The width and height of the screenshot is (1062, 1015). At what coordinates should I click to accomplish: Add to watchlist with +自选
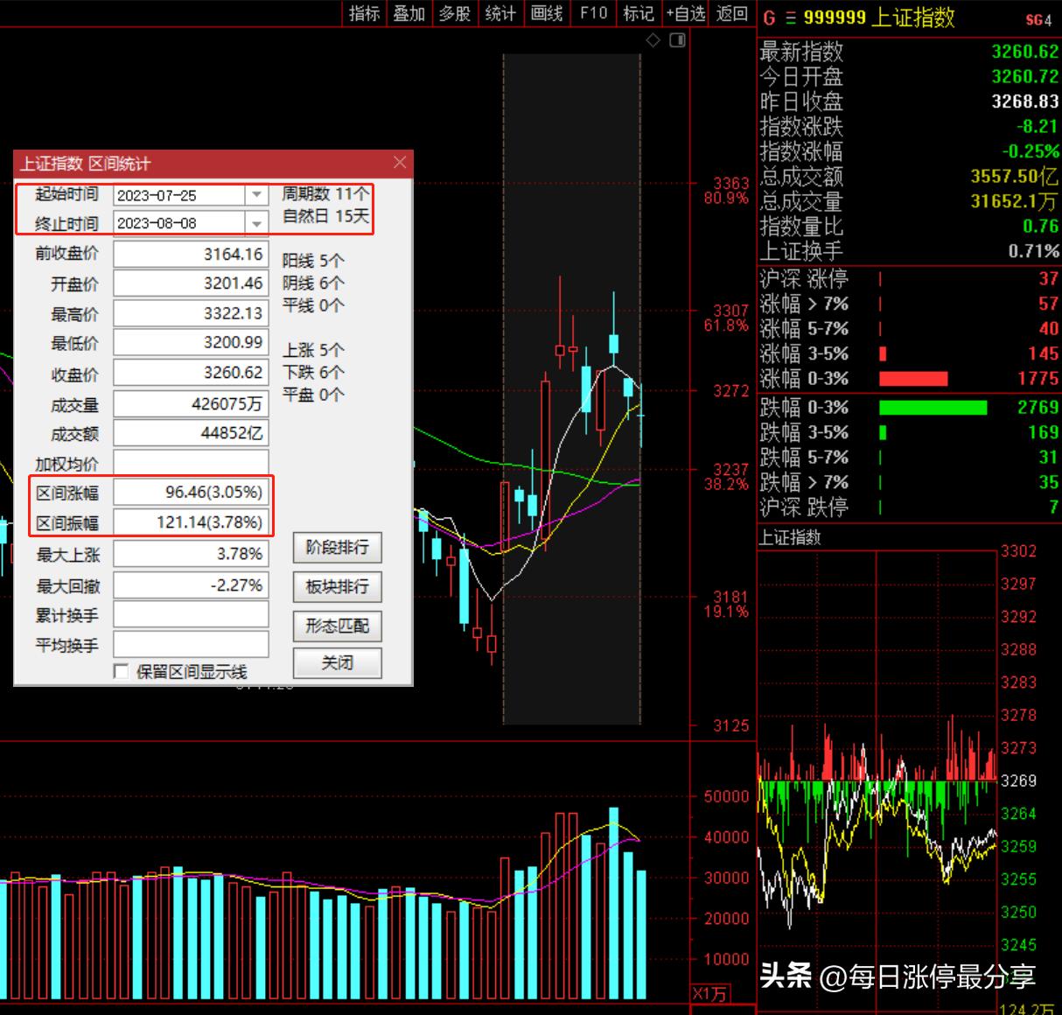click(x=685, y=13)
